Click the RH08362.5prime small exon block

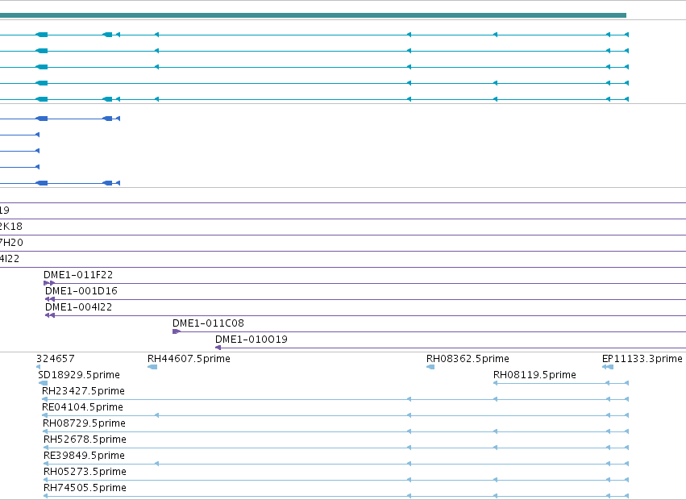[430, 367]
